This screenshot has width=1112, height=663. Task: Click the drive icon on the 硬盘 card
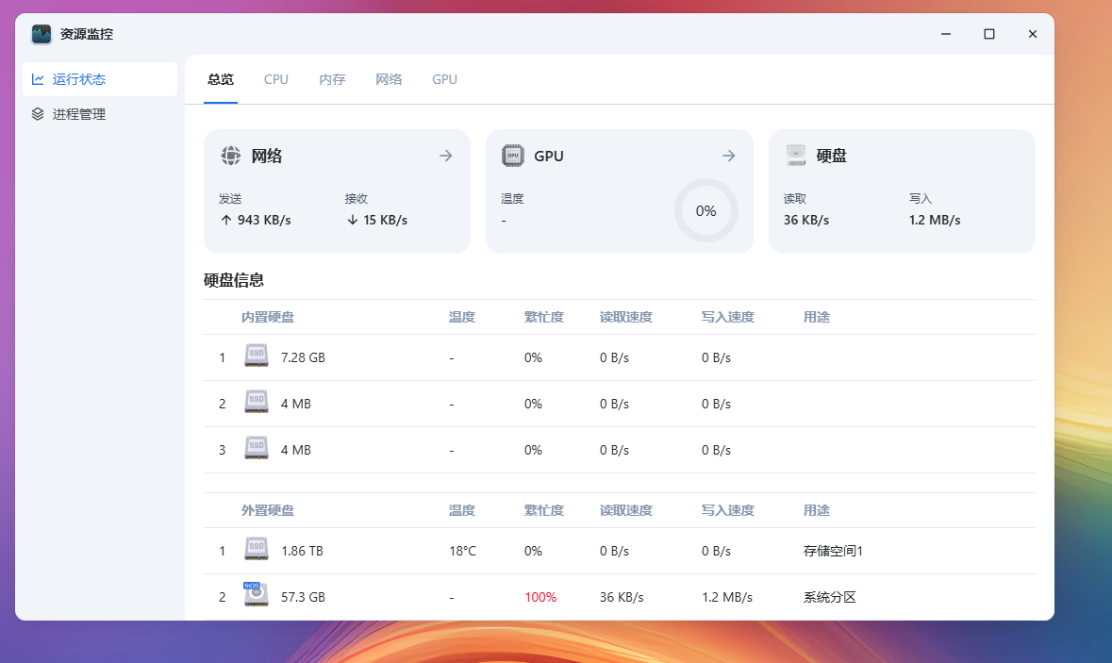point(796,156)
